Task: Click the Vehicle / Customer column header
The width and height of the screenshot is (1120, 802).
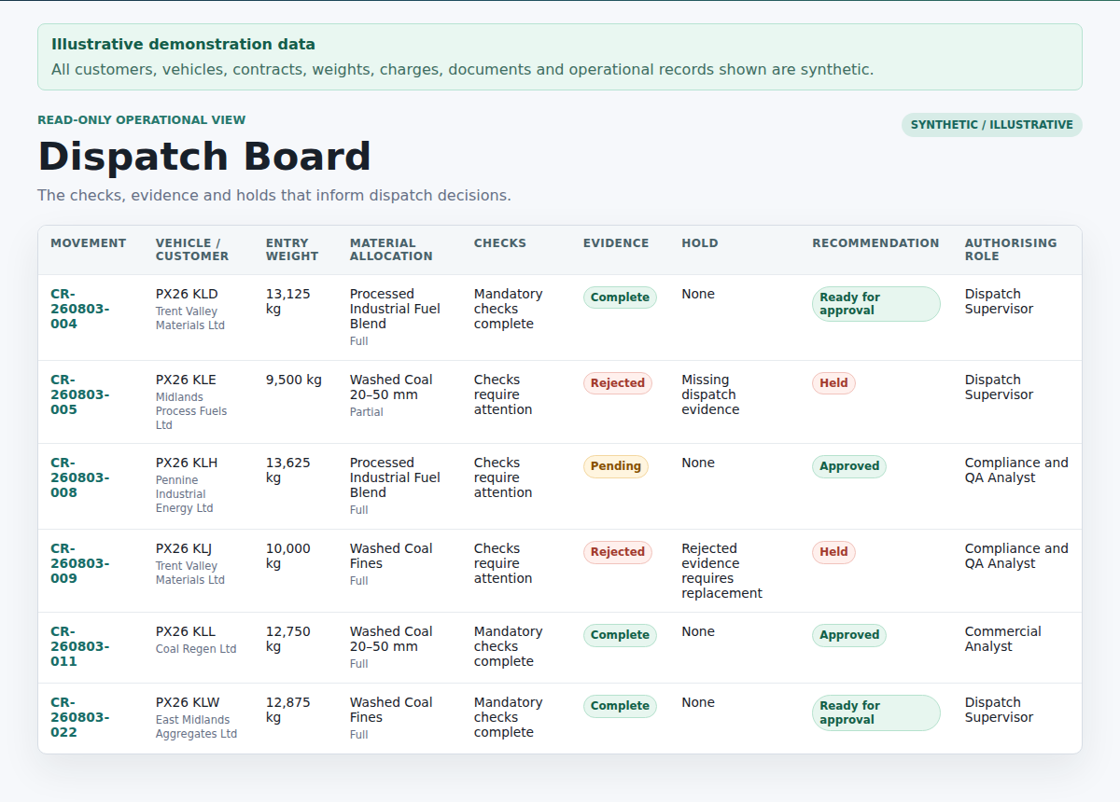Action: click(191, 250)
